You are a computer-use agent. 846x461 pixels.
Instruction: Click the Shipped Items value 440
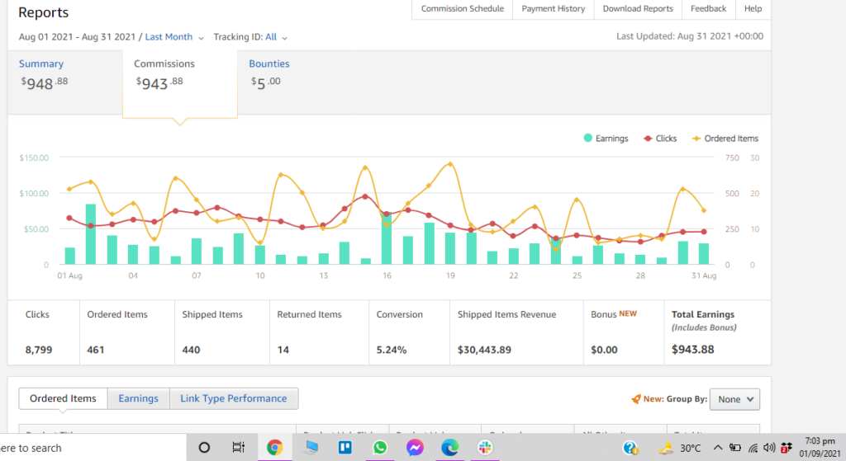click(191, 350)
